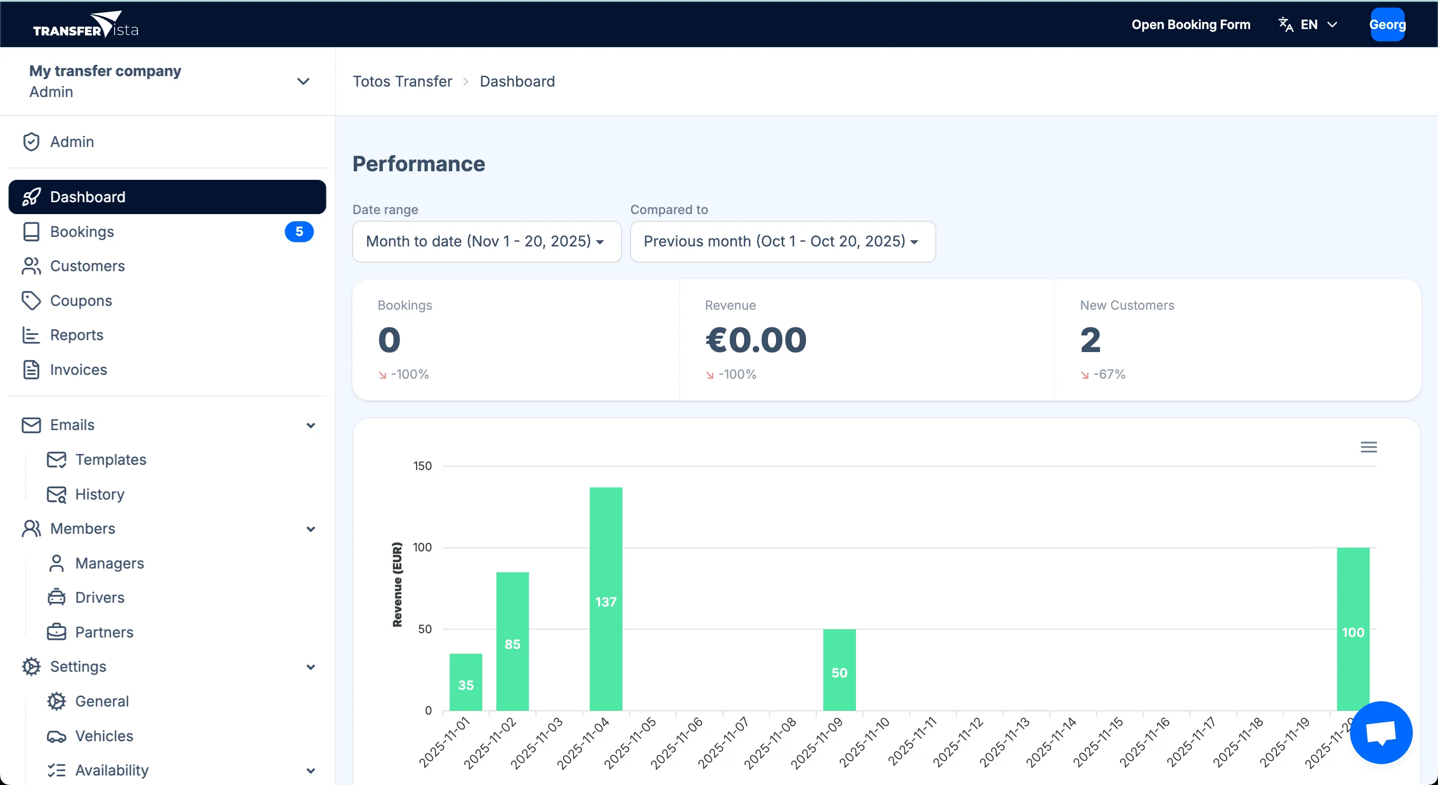Click the Customers people icon
1438x785 pixels.
tap(31, 266)
